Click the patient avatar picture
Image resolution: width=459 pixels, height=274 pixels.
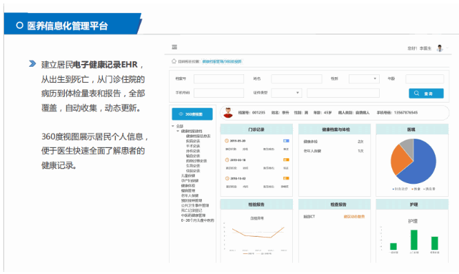[228, 113]
